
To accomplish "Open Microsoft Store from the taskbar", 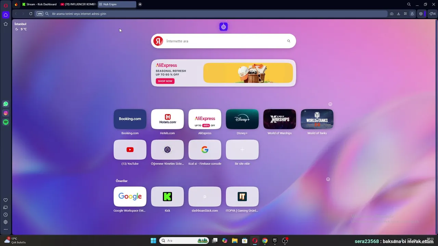I will pos(245,241).
